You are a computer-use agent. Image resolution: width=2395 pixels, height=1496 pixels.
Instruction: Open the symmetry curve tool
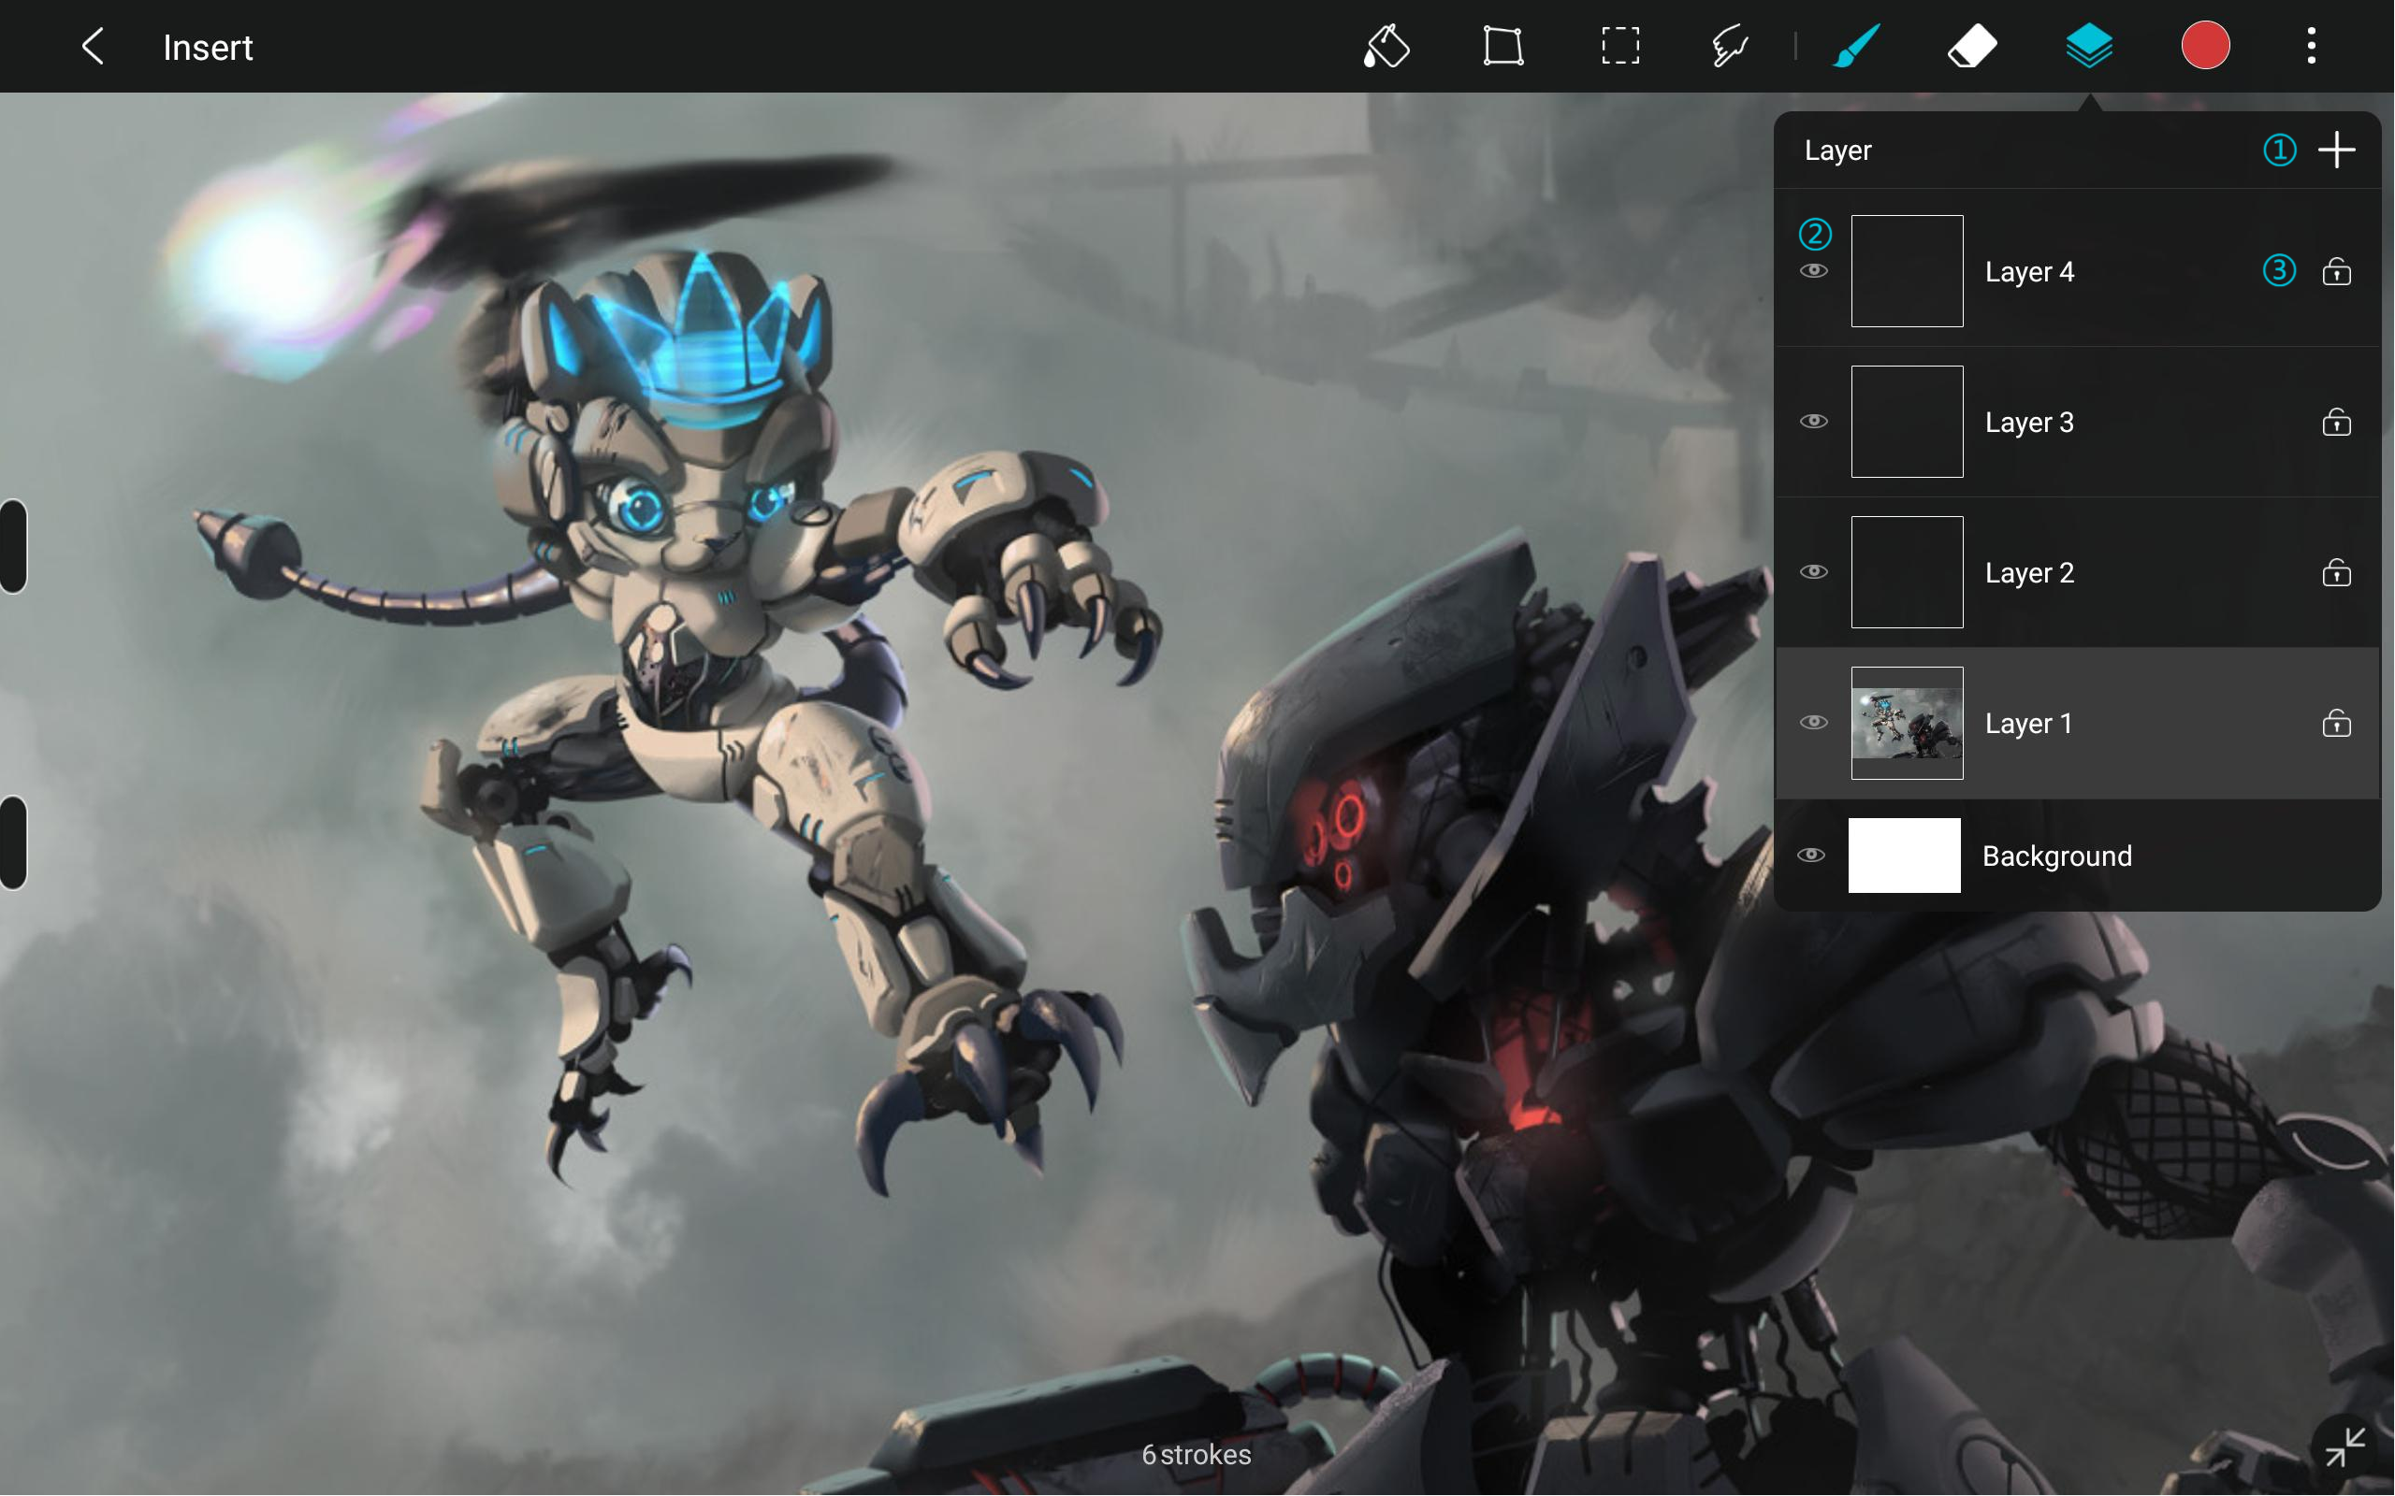click(x=1730, y=47)
